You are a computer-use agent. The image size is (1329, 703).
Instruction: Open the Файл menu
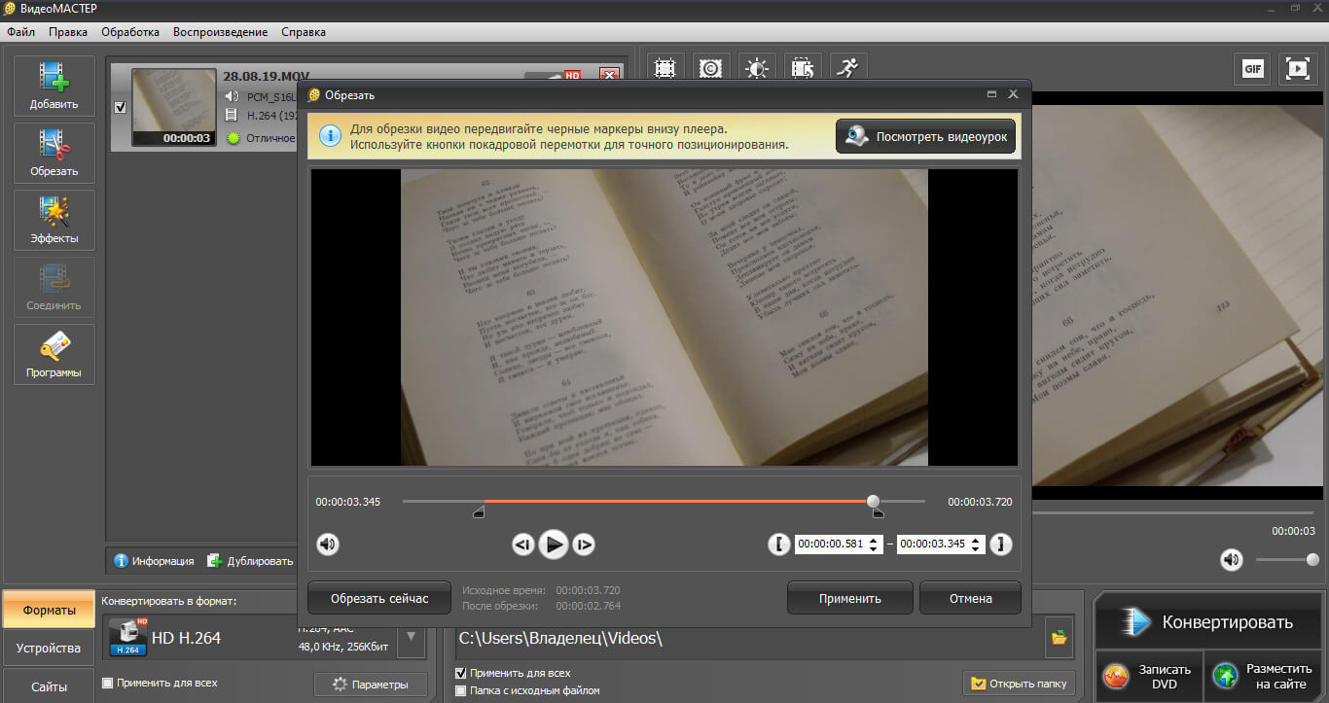pos(20,32)
